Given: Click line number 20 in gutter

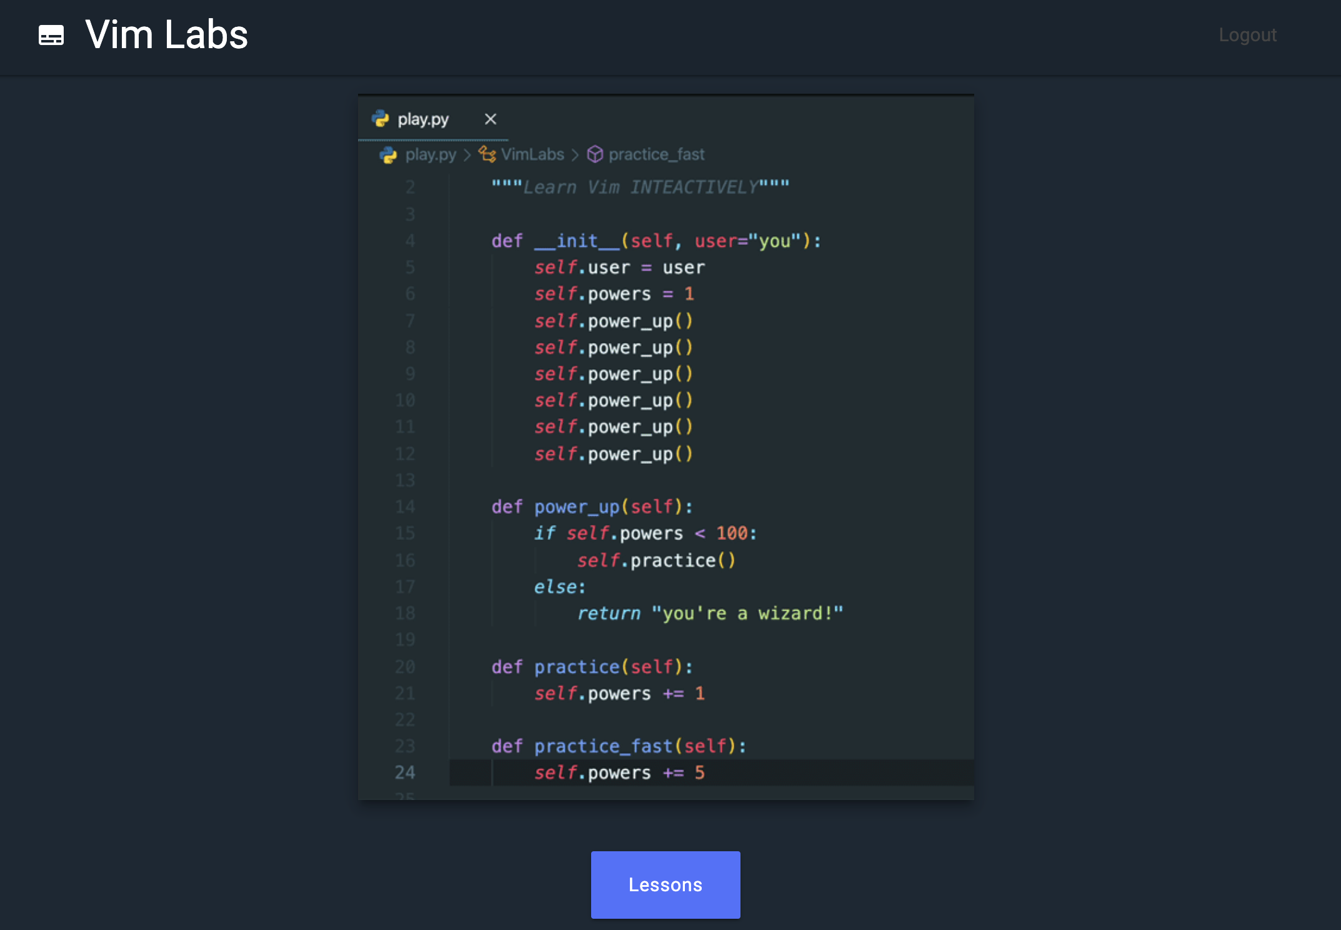Looking at the screenshot, I should (405, 667).
